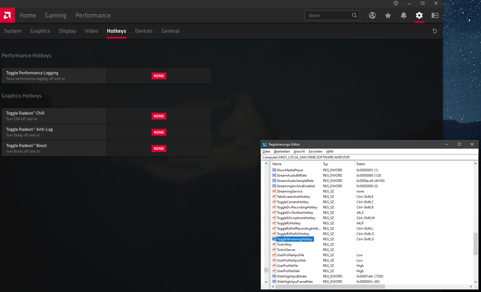Select the ToggleDvrRecordingHotkey entry
The height and width of the screenshot is (292, 481).
point(297,207)
